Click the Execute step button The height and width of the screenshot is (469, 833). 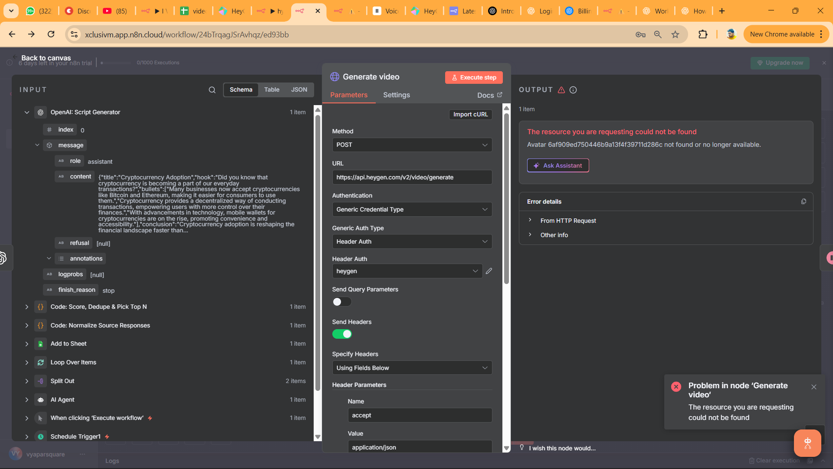pyautogui.click(x=473, y=77)
